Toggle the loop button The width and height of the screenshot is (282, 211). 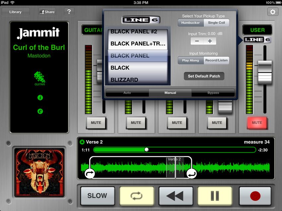pos(137,196)
